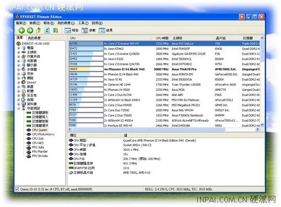Expand the 顯示器 (Display) tree node
The height and width of the screenshot is (207, 281).
19,65
